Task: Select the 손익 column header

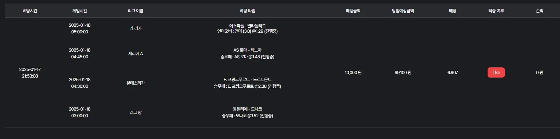Action: tap(540, 11)
